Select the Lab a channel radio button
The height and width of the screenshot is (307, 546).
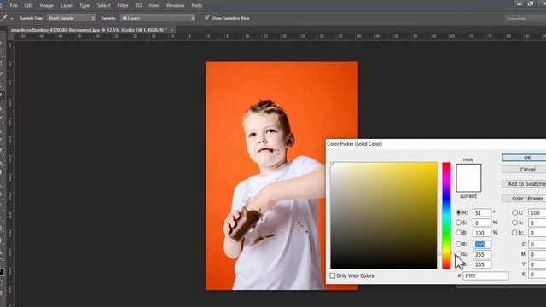514,223
